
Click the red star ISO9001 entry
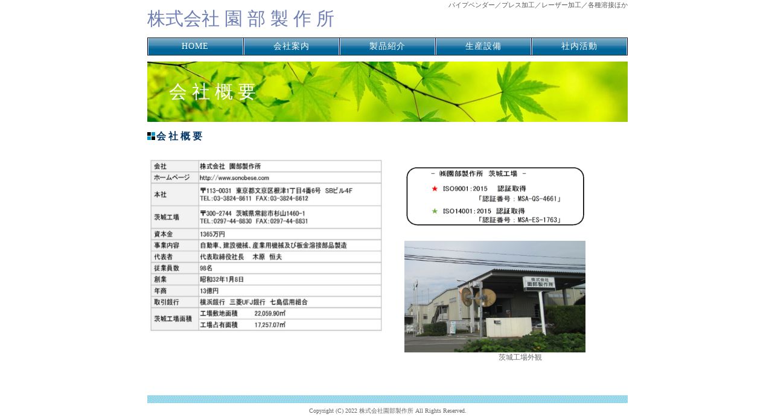[496, 193]
